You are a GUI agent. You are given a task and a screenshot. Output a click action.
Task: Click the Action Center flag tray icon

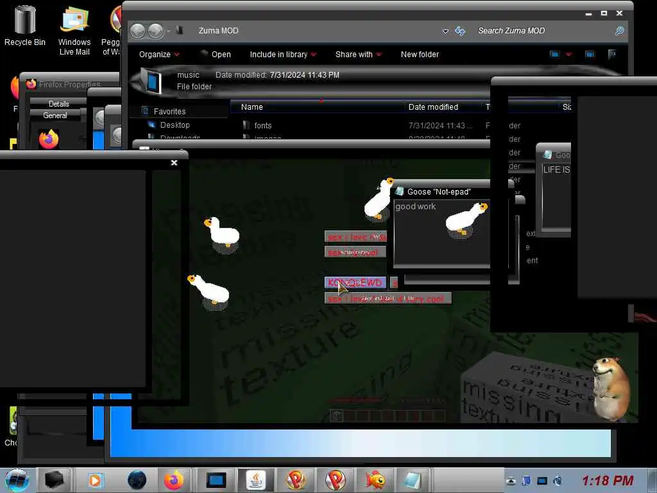click(527, 481)
